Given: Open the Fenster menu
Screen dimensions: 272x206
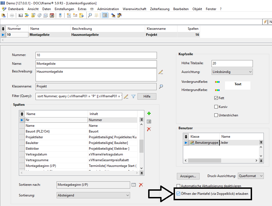Looking at the screenshot, I should pyautogui.click(x=211, y=9).
